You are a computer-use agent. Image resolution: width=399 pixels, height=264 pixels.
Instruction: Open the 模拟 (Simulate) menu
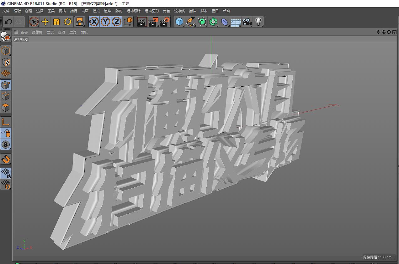tap(96, 11)
